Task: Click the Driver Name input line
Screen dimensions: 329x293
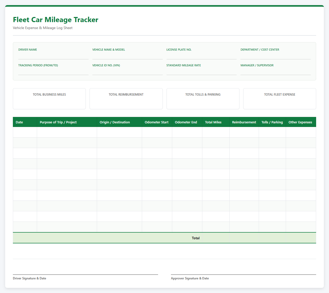Action: tap(53, 56)
